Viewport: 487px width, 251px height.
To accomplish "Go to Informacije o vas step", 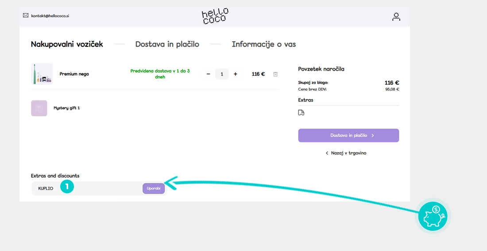I will click(264, 44).
